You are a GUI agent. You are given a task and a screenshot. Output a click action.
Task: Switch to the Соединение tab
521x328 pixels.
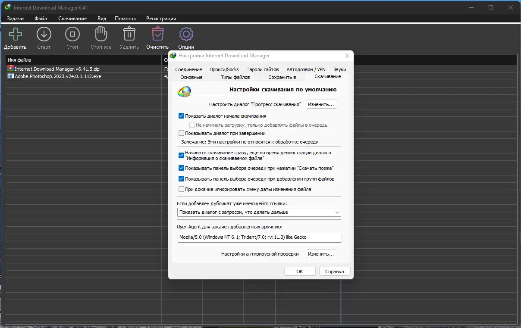[188, 69]
